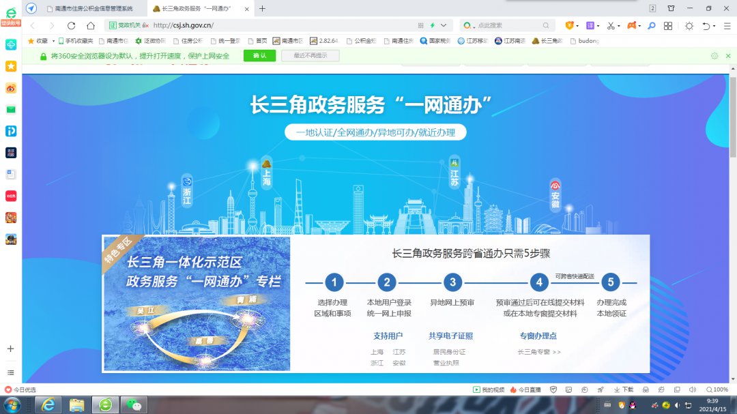Click the 江苏 province marker
Viewport: 737px width, 414px height.
(454, 173)
